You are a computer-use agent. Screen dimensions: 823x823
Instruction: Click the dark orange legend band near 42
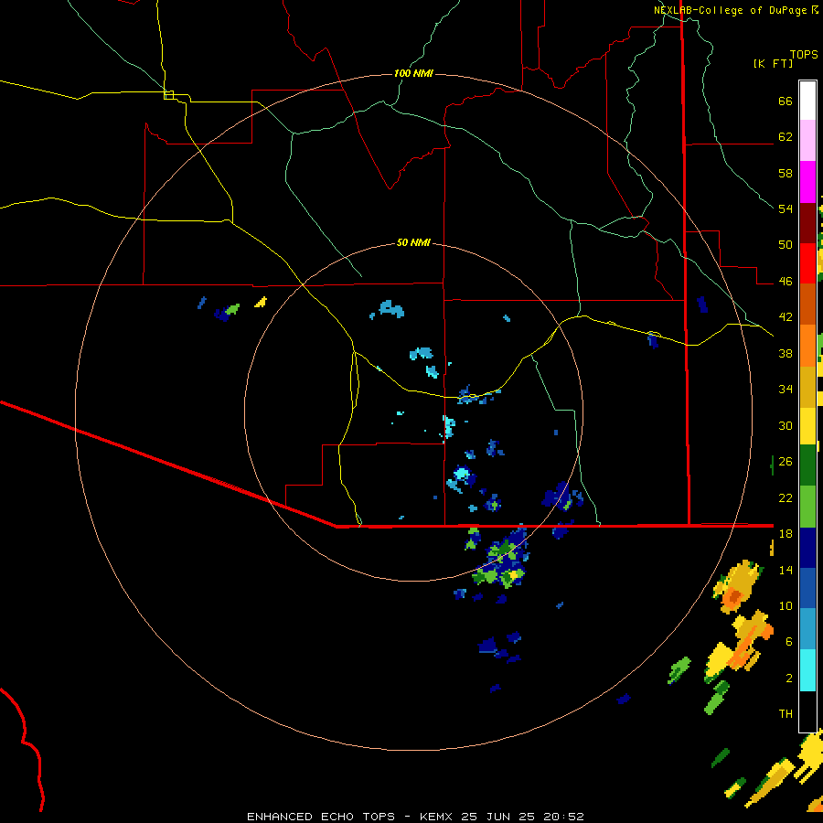point(807,305)
